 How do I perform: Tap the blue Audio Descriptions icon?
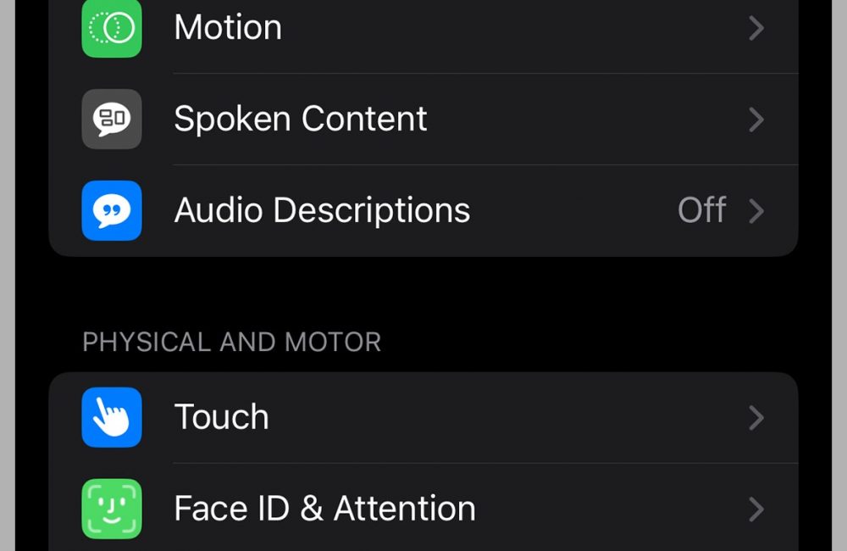click(112, 210)
